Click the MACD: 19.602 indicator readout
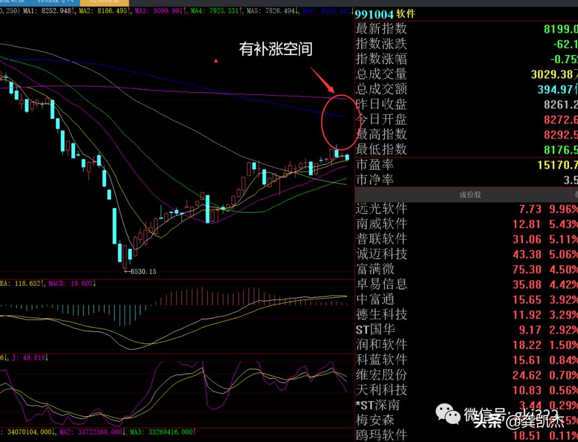This screenshot has height=442, width=578. tap(72, 284)
